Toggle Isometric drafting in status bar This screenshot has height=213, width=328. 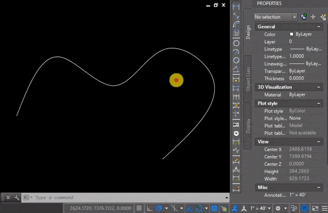(x=174, y=208)
